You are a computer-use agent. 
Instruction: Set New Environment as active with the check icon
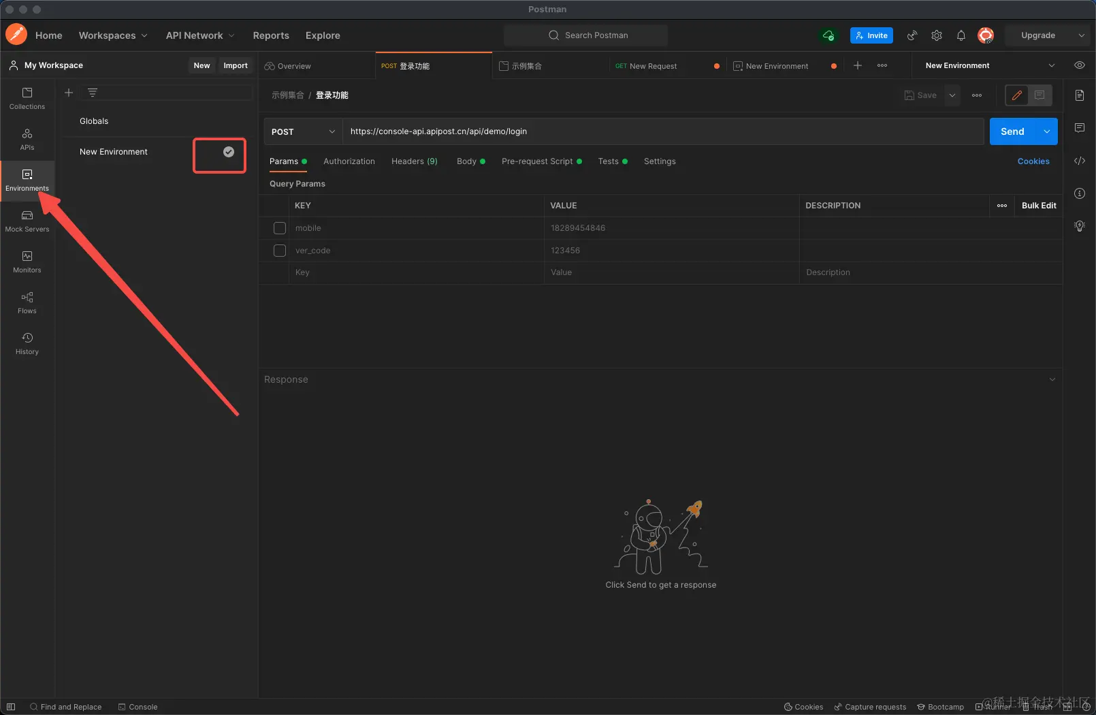point(229,152)
